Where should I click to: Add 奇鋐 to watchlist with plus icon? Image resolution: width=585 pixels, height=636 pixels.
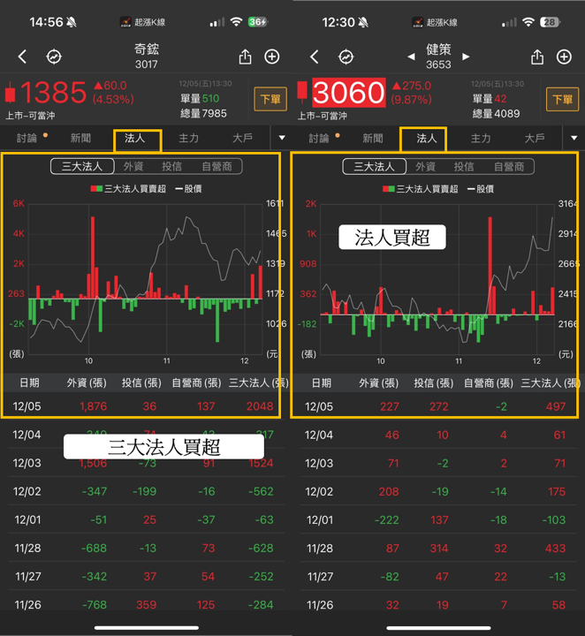coord(272,57)
